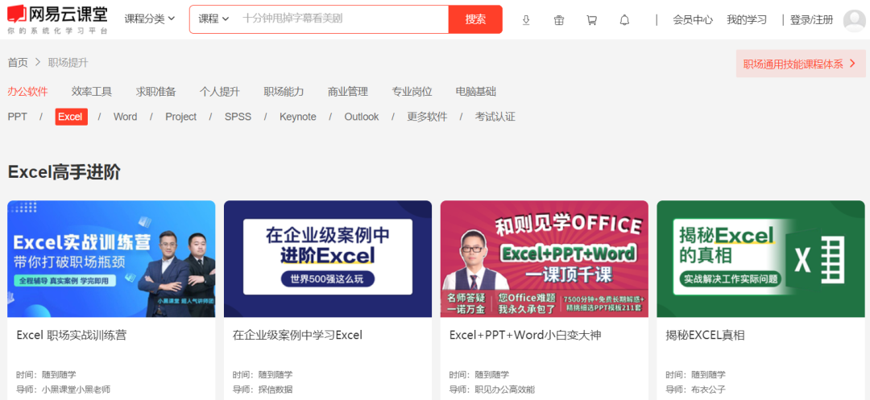Select the 个人提升 category tab
The width and height of the screenshot is (870, 400).
pos(220,92)
